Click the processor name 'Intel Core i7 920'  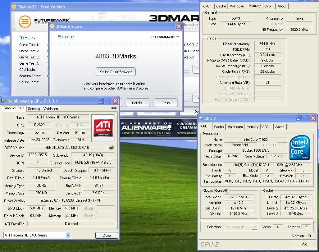click(256, 140)
